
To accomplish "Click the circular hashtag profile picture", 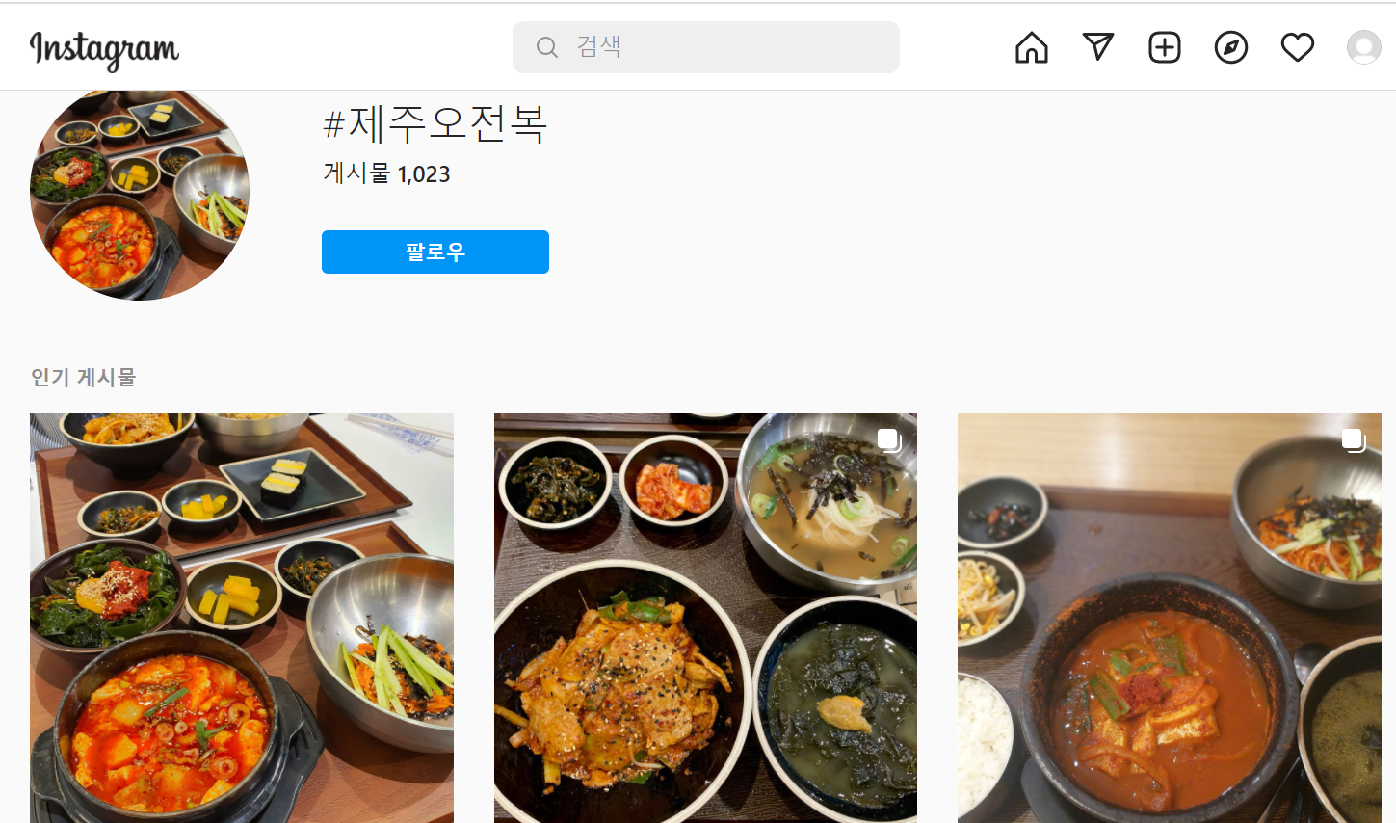I will 140,196.
